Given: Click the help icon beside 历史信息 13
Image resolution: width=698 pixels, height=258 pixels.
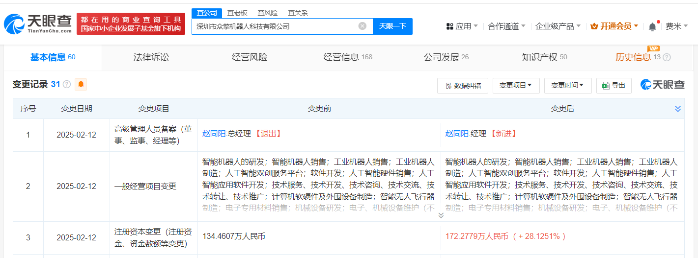Looking at the screenshot, I should (x=667, y=58).
